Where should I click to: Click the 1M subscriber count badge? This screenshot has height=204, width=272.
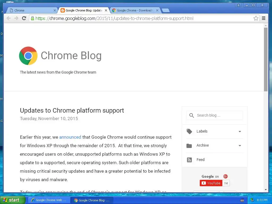click(x=226, y=183)
